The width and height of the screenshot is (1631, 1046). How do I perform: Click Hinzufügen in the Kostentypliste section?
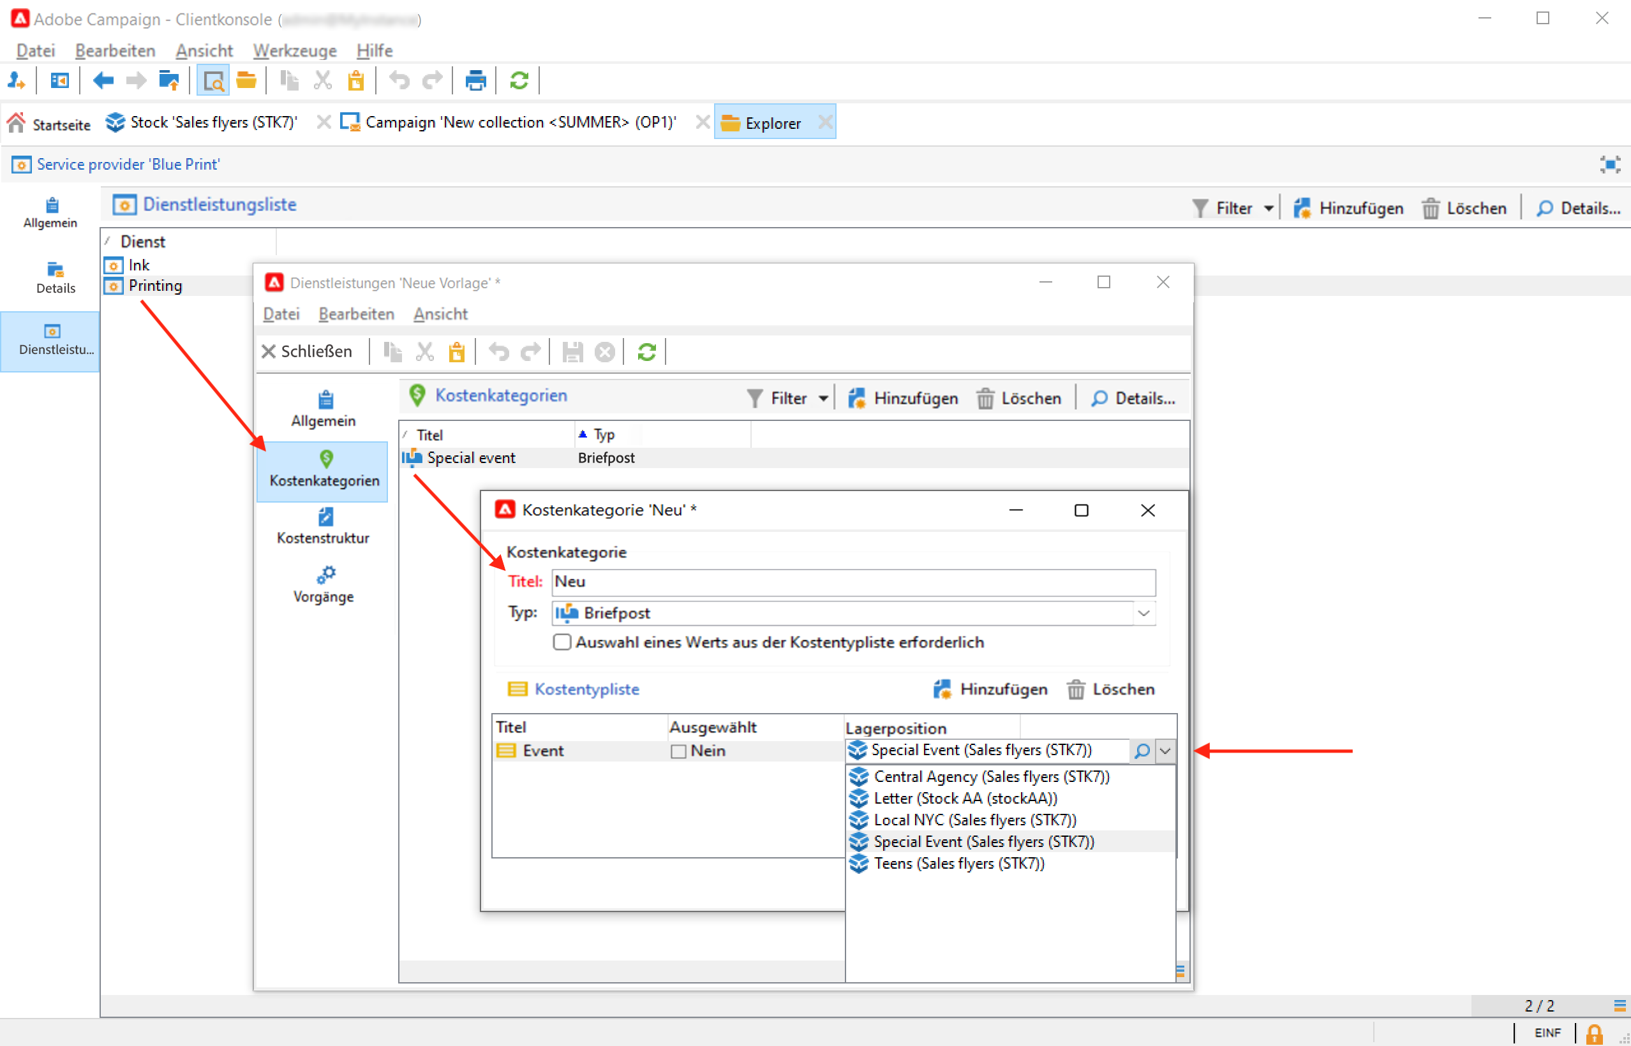(x=990, y=689)
